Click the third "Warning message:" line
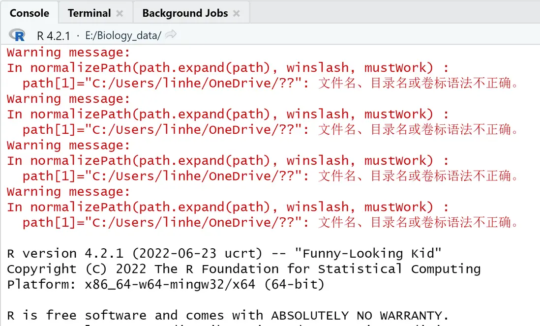 68,145
